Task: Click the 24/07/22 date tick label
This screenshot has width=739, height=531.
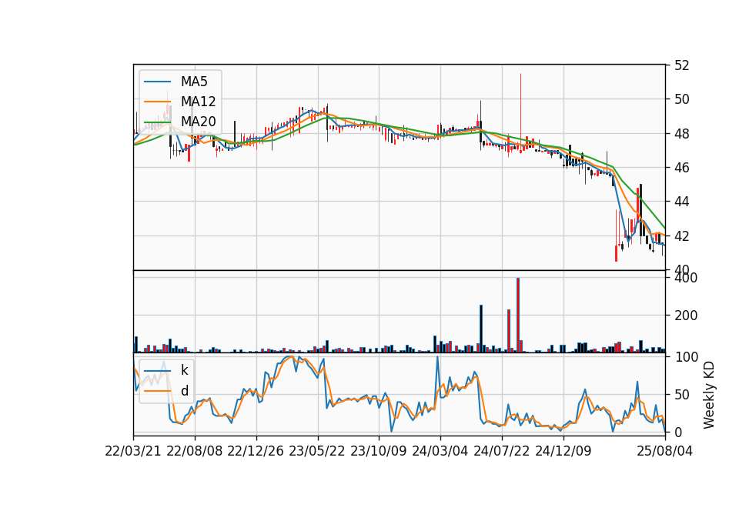Action: pyautogui.click(x=501, y=451)
